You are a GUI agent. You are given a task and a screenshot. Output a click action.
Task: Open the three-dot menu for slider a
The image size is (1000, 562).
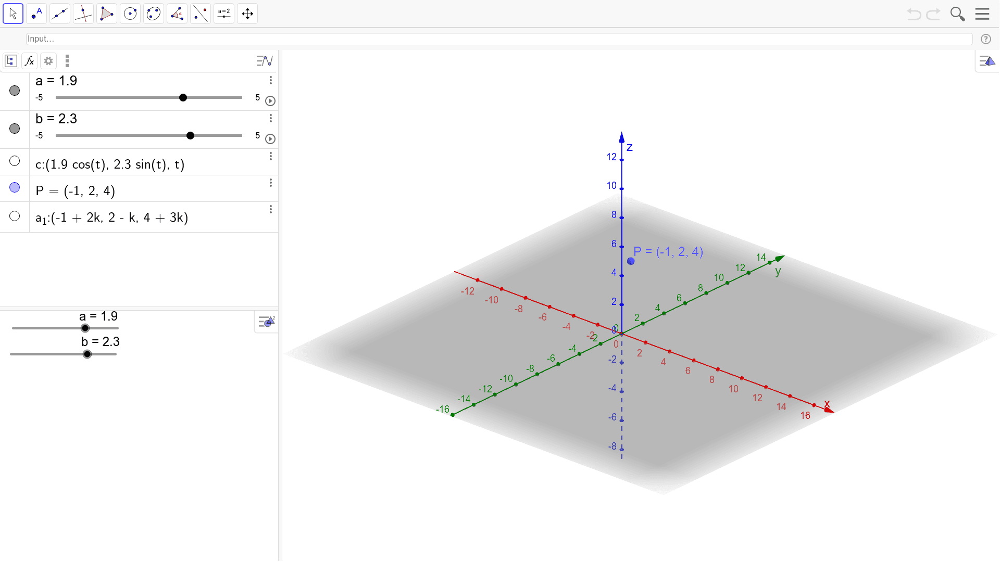click(x=270, y=80)
